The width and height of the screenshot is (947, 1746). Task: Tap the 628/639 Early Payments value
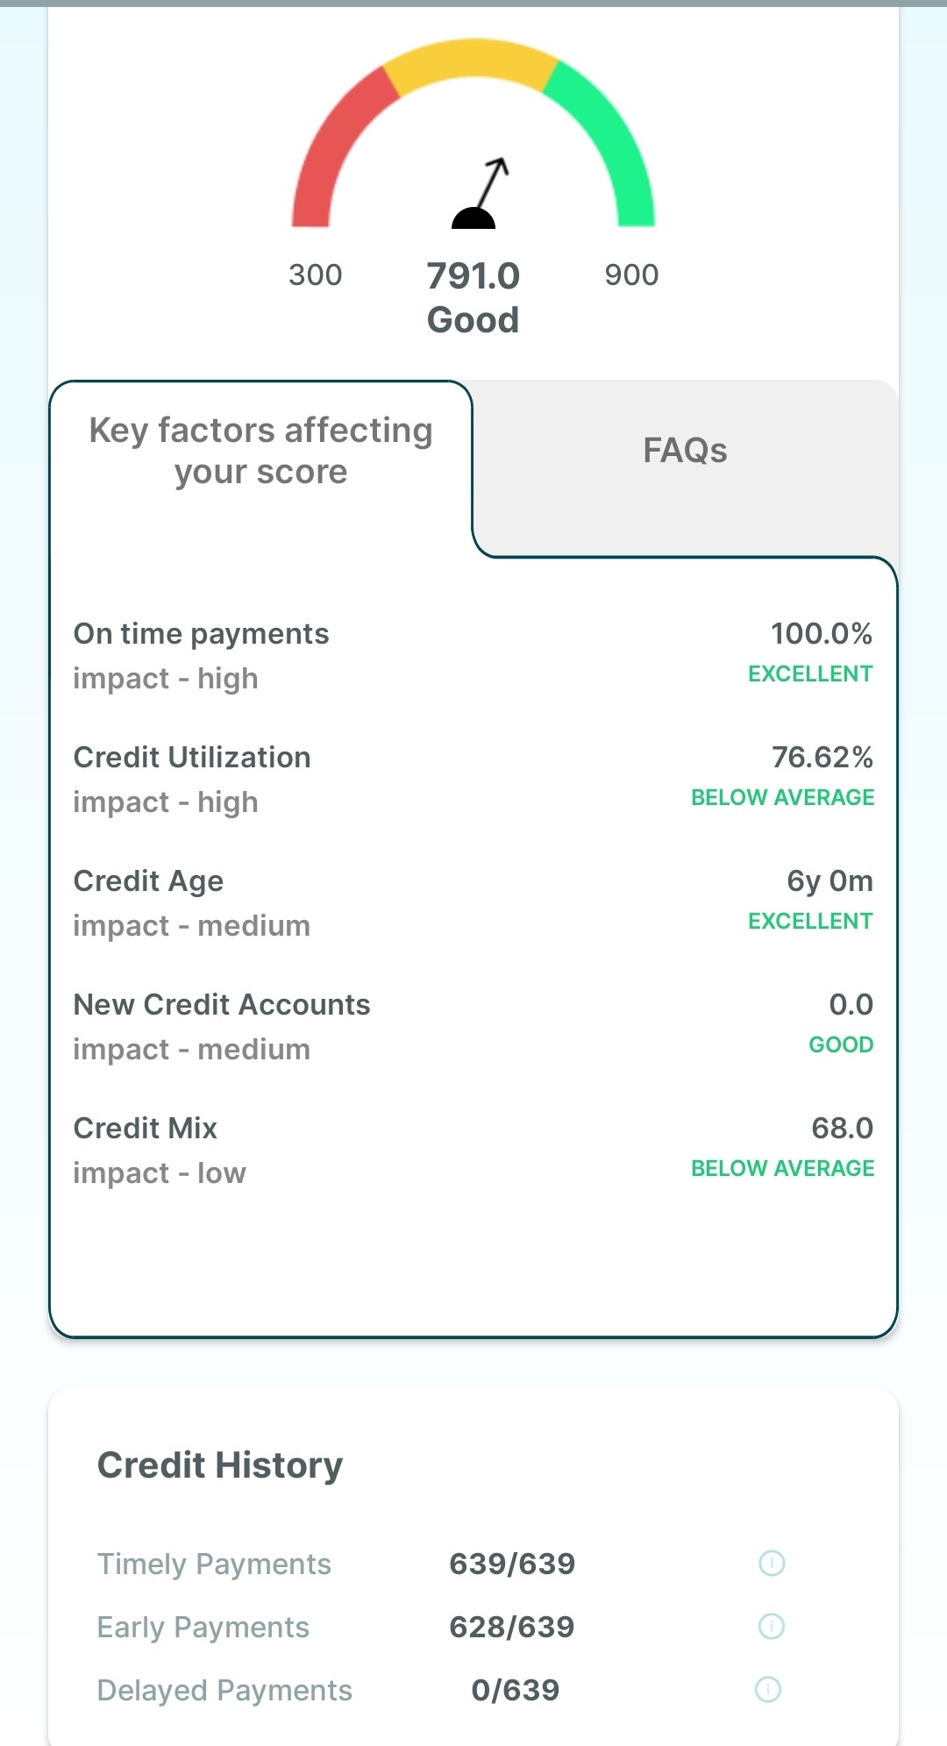pos(511,1627)
